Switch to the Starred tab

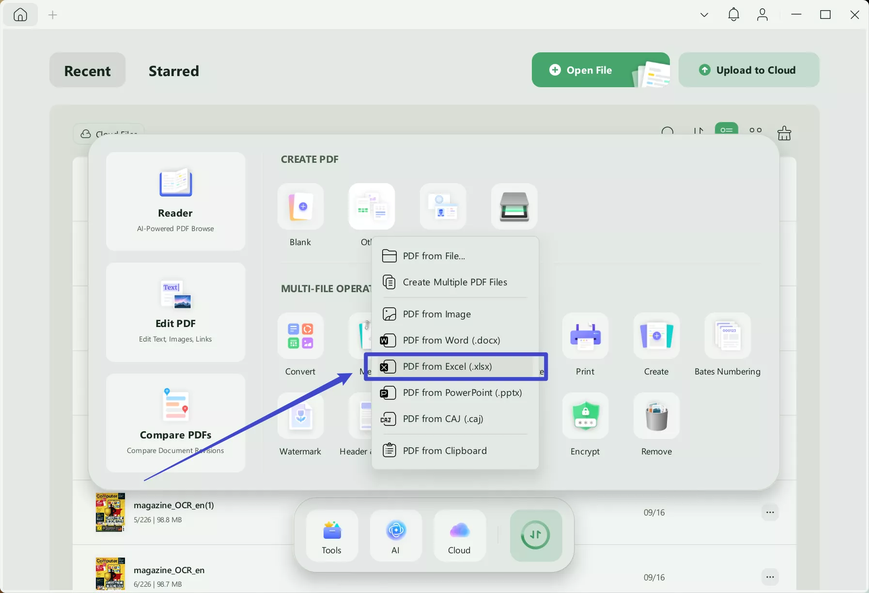tap(173, 70)
